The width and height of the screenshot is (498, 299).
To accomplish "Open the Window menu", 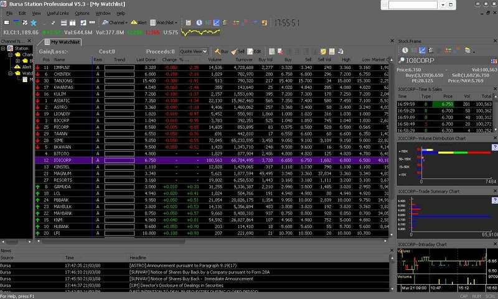I will [x=103, y=13].
